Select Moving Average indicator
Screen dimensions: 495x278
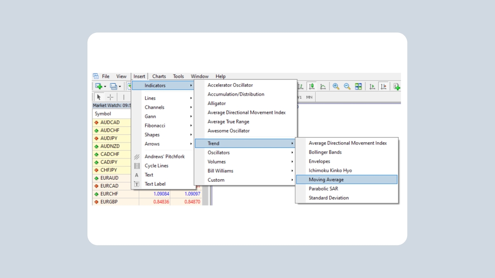coord(346,180)
